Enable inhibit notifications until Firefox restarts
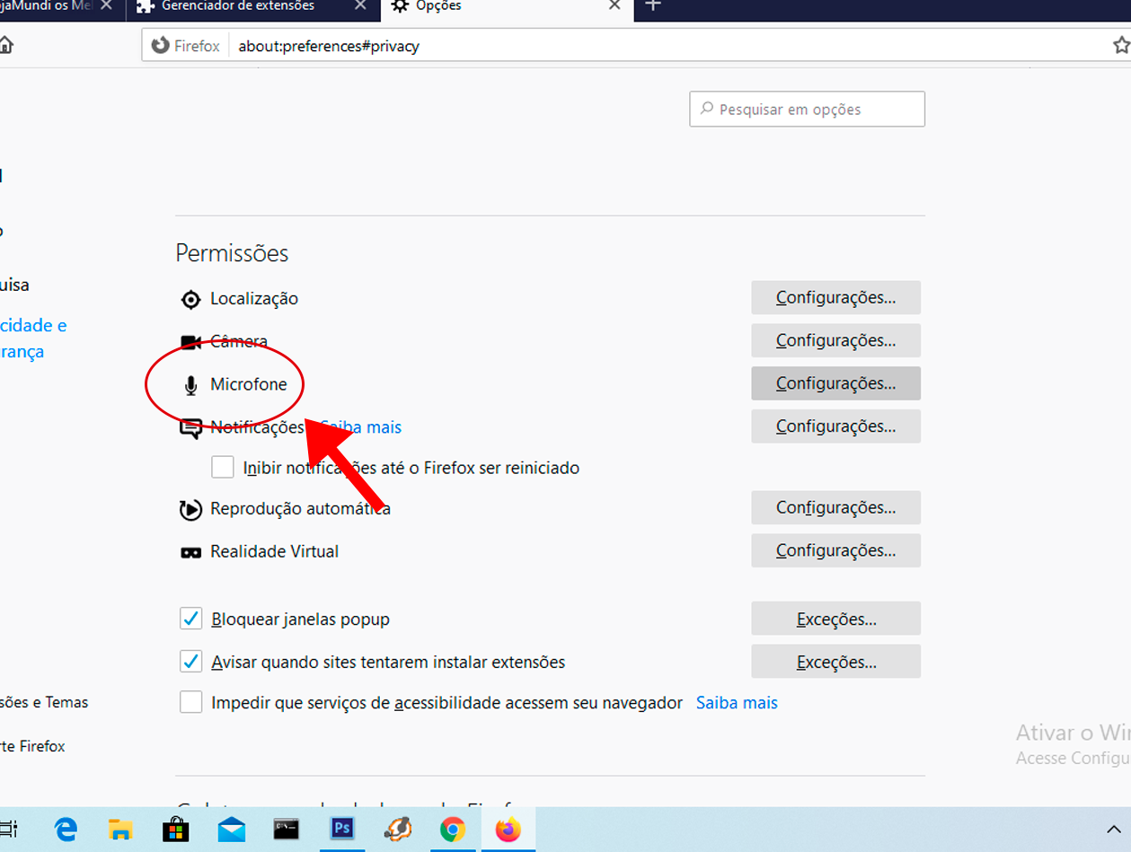Screen dimensions: 1131x852 pos(223,468)
